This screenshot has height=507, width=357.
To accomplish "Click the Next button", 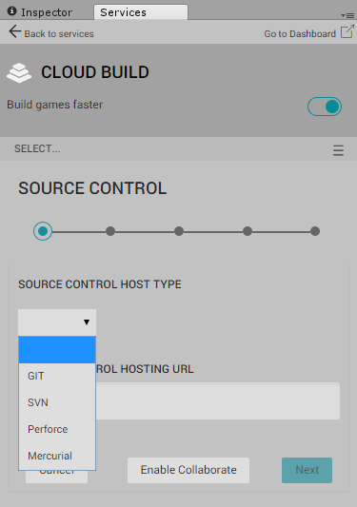I will coord(307,470).
